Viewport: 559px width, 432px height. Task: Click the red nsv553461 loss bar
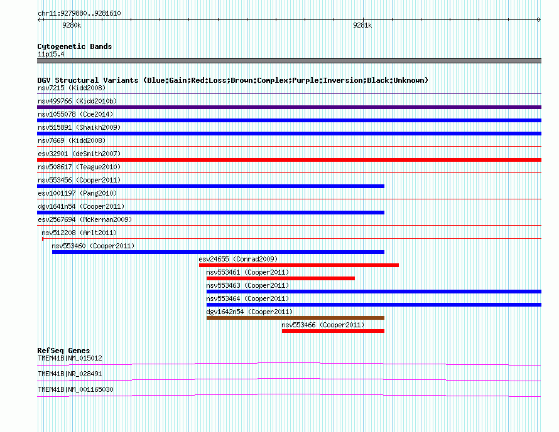(281, 278)
